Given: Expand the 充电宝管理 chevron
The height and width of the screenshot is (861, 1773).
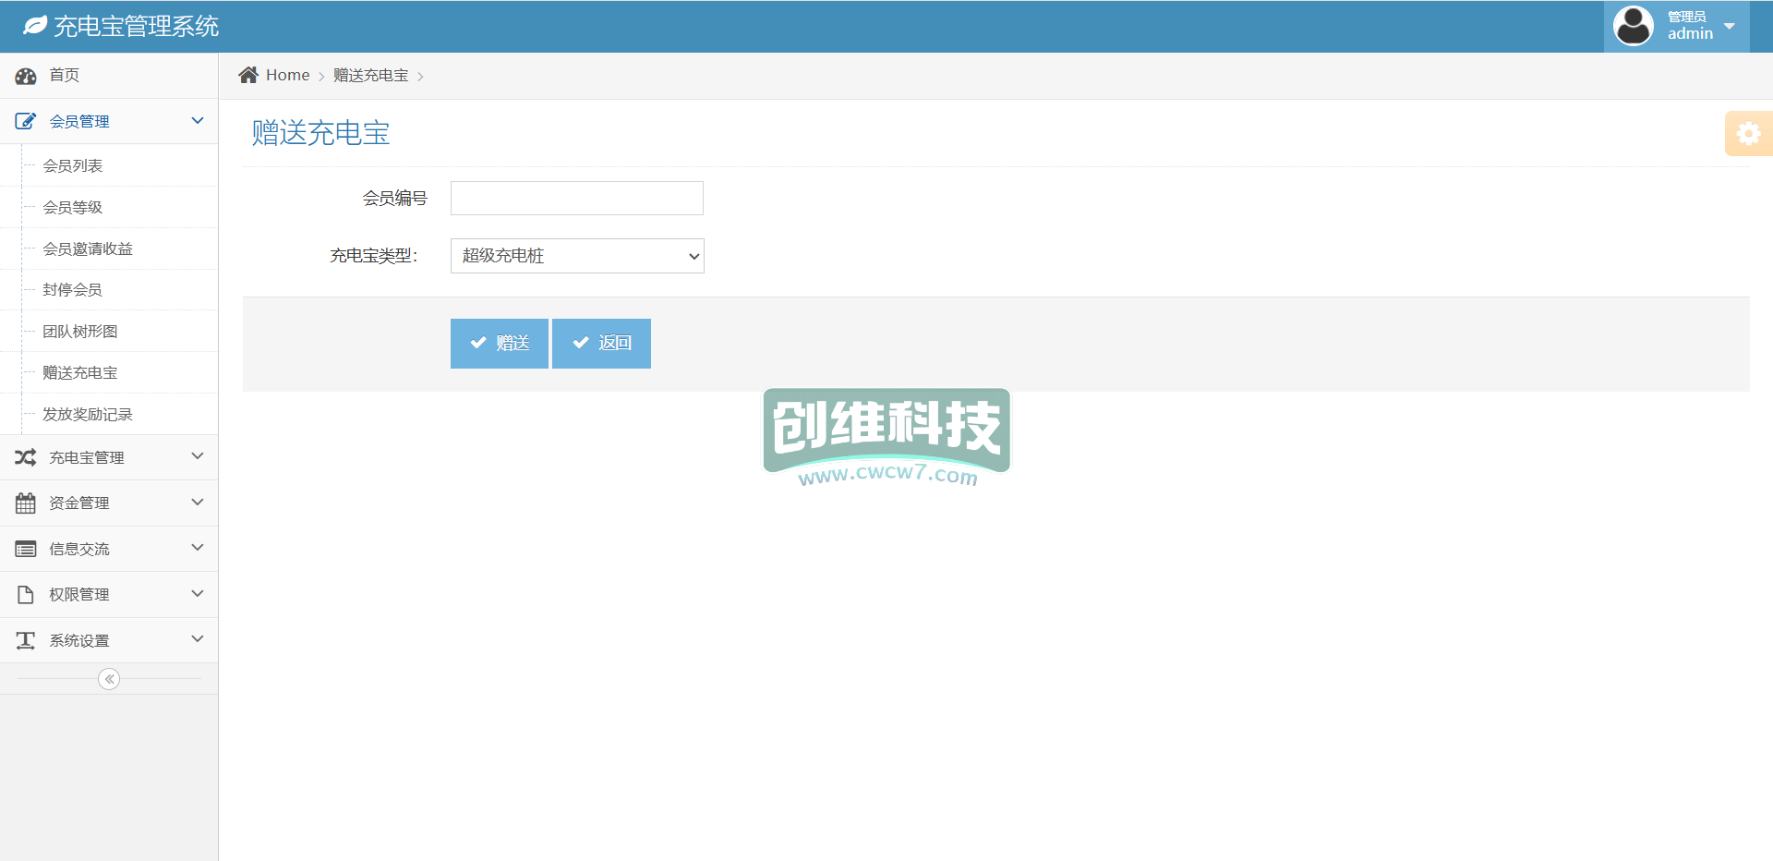Looking at the screenshot, I should (x=197, y=456).
